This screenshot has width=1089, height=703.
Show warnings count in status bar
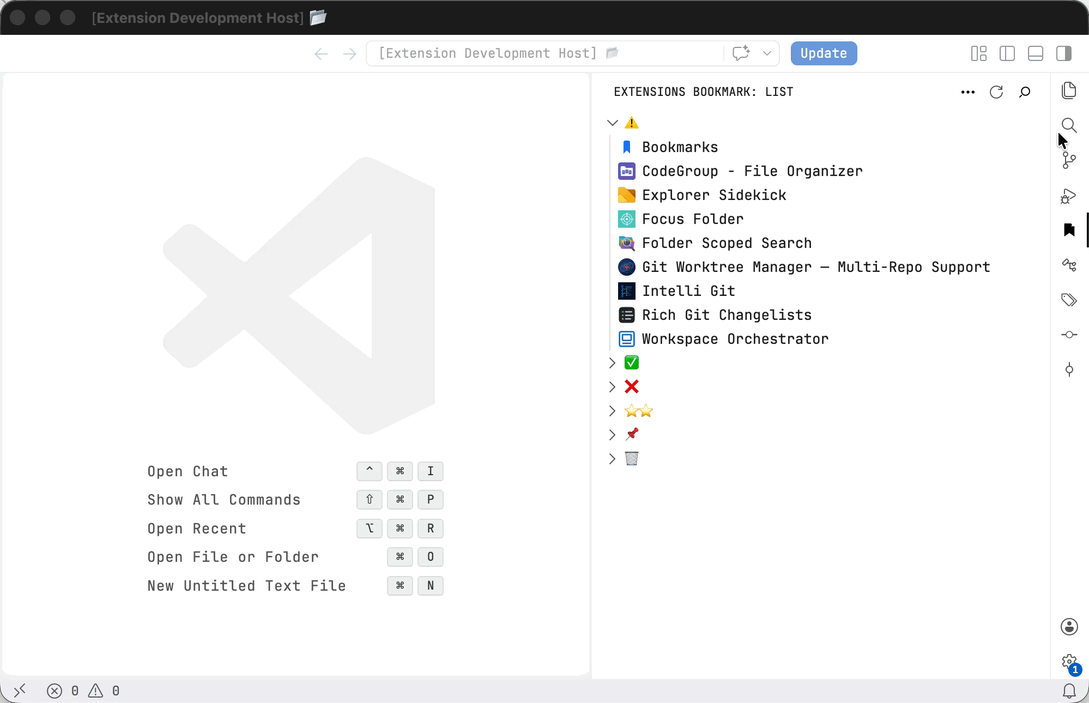coord(104,690)
